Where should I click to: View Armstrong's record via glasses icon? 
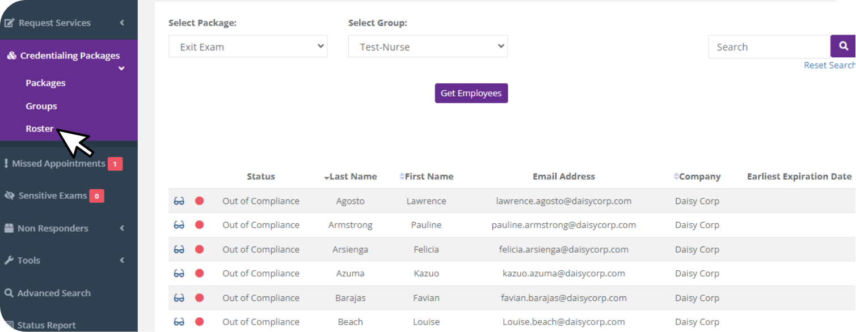pyautogui.click(x=179, y=225)
